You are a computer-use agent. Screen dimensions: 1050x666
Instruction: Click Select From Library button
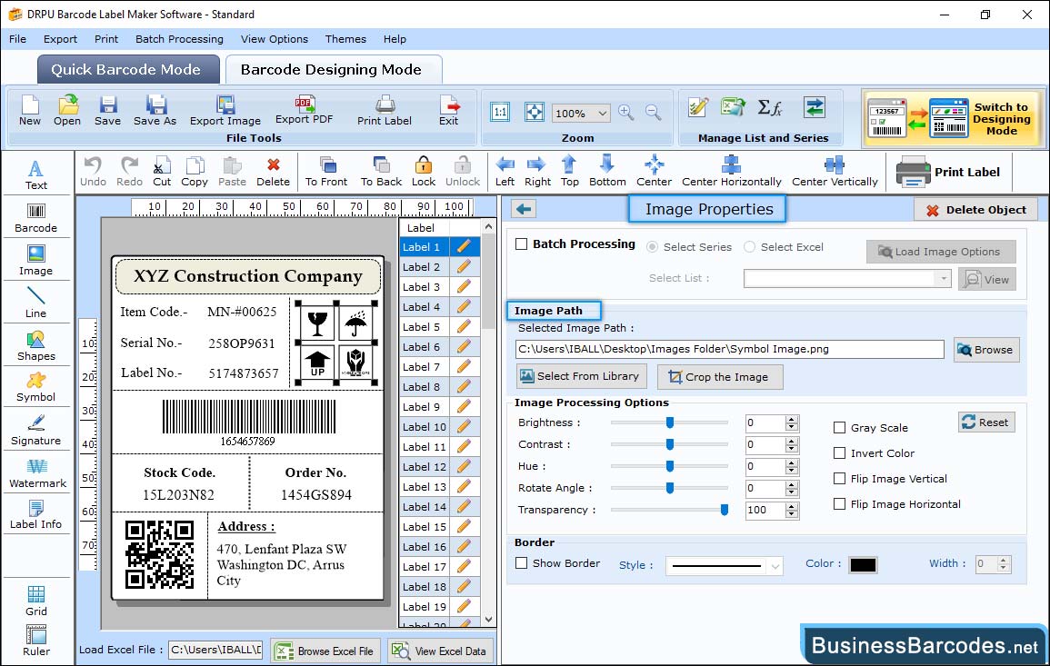pyautogui.click(x=581, y=376)
